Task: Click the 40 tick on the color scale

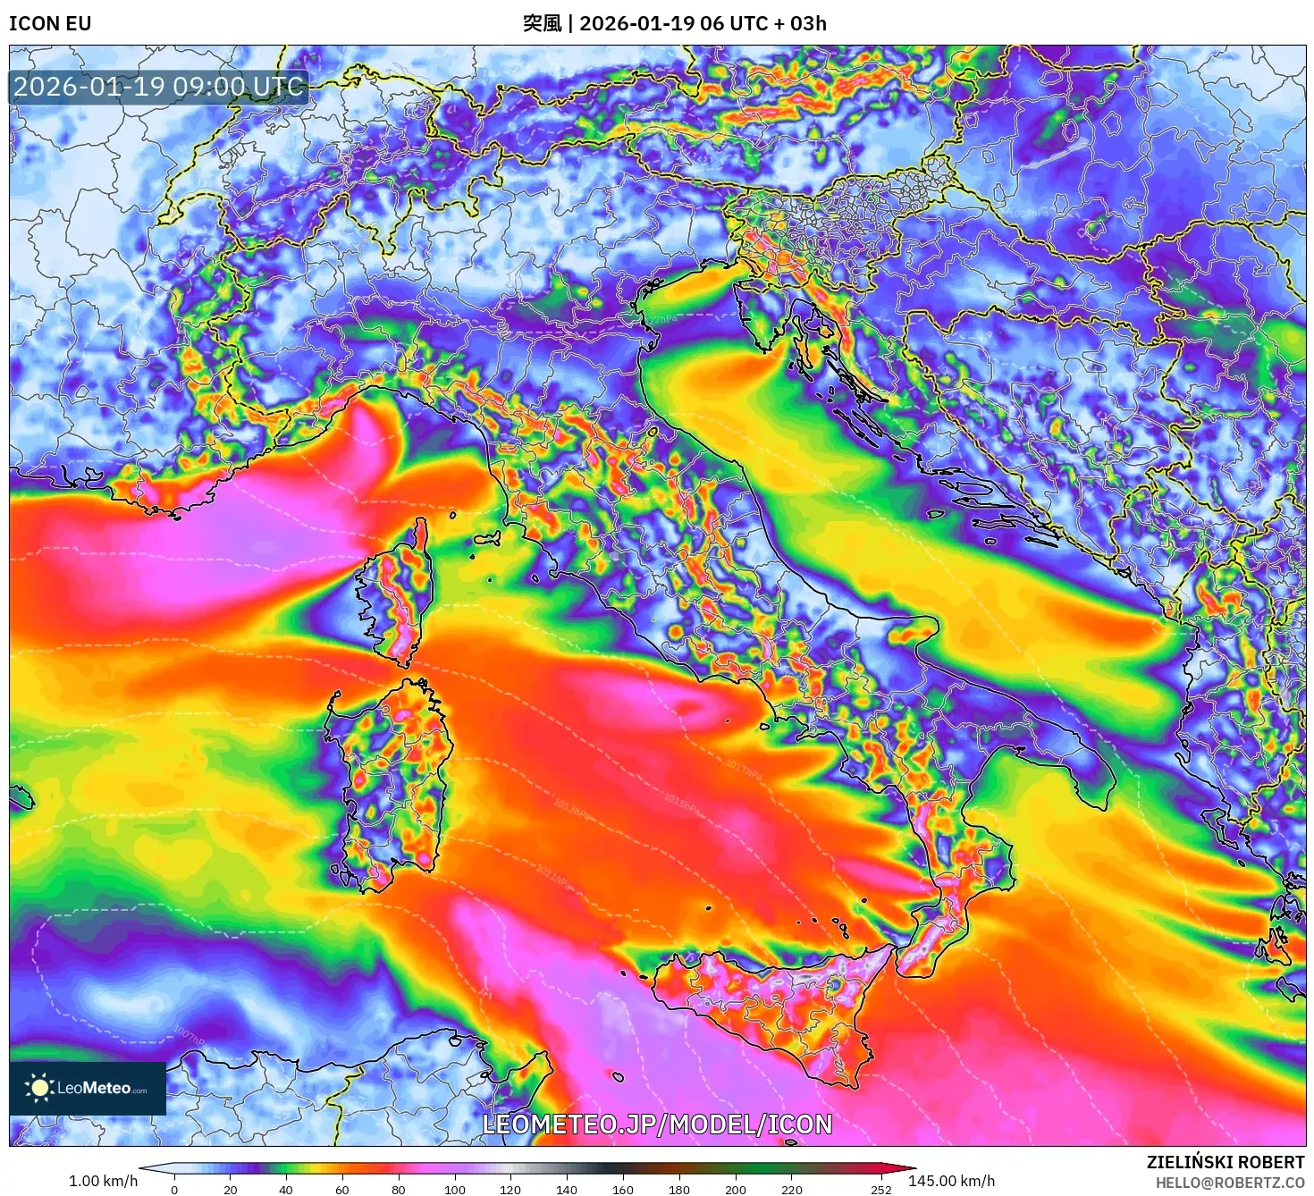Action: point(286,1189)
